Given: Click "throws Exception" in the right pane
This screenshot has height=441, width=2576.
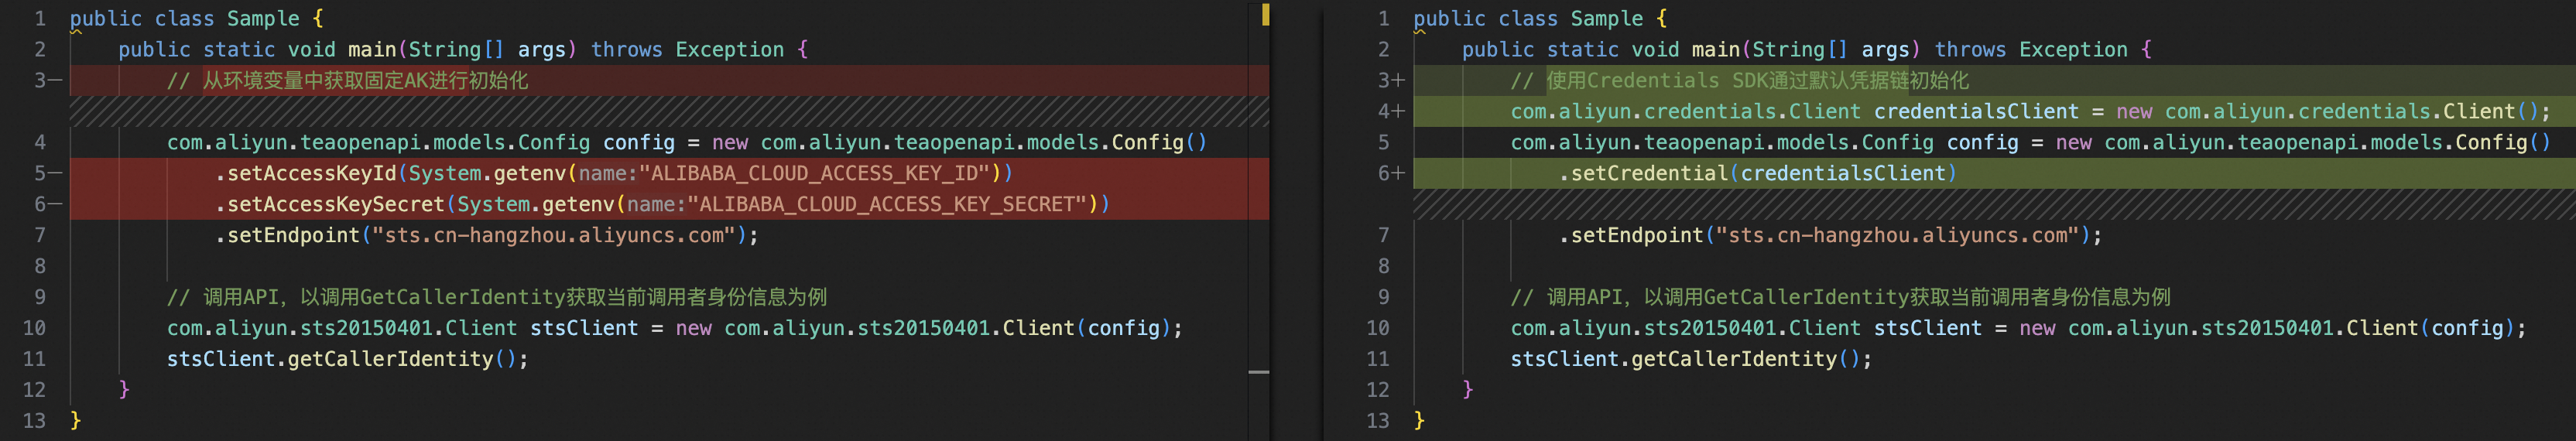Looking at the screenshot, I should click(x=2031, y=50).
